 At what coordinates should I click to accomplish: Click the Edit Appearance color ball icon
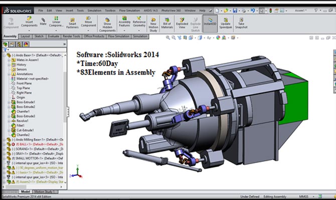[x=218, y=38]
